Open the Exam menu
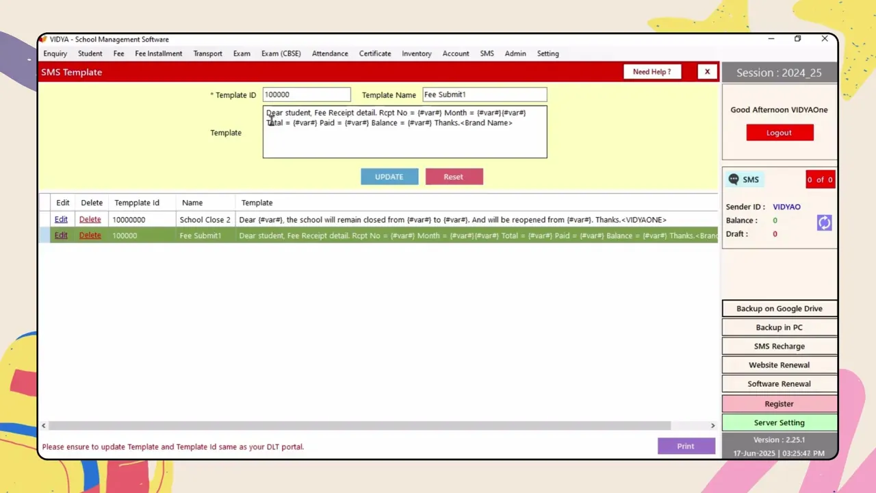This screenshot has width=876, height=493. click(x=242, y=53)
